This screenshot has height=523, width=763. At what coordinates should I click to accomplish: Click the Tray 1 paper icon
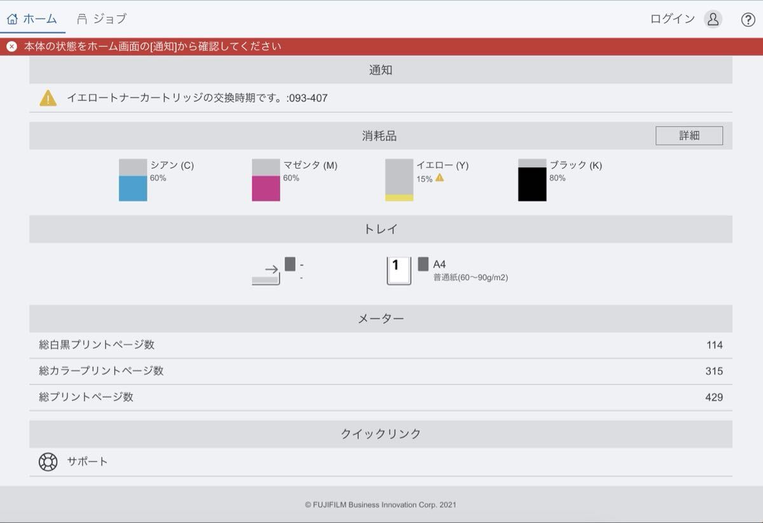coord(399,270)
